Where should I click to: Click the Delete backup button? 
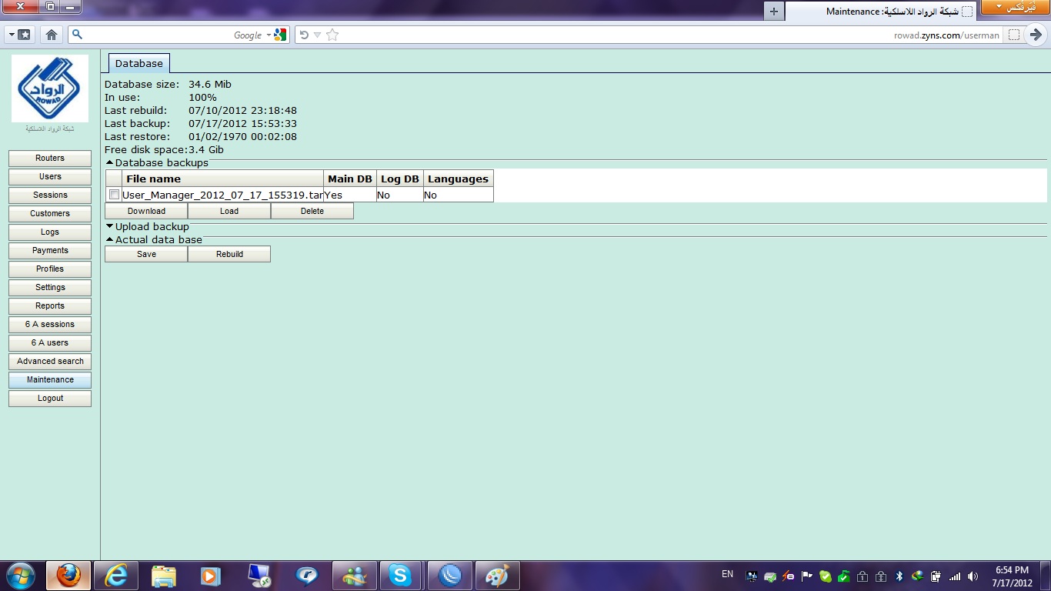[312, 211]
